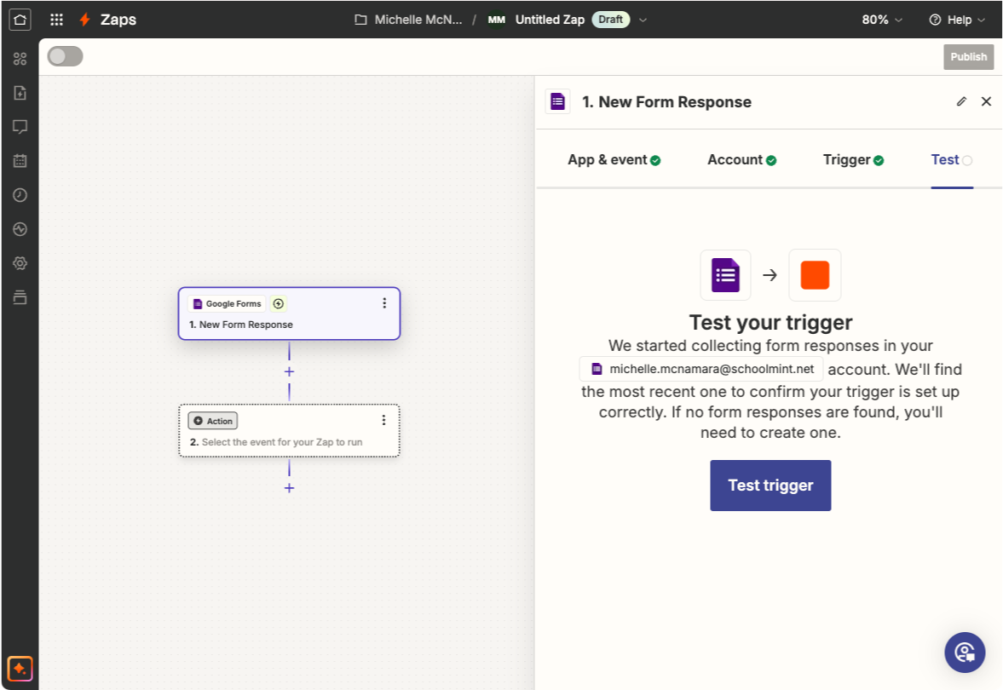Switch to the App & event tab
The image size is (1003, 690).
coord(614,160)
